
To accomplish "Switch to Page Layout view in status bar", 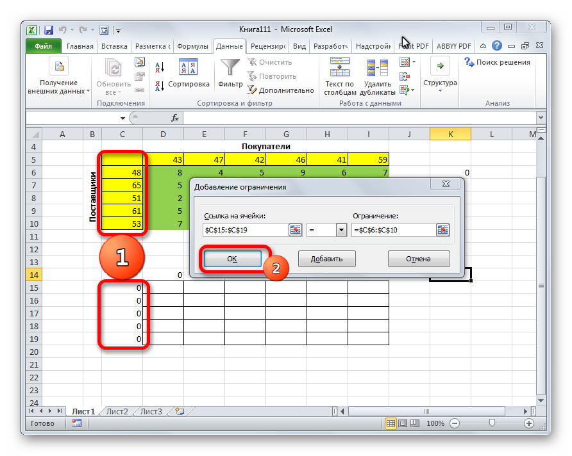I will (403, 424).
